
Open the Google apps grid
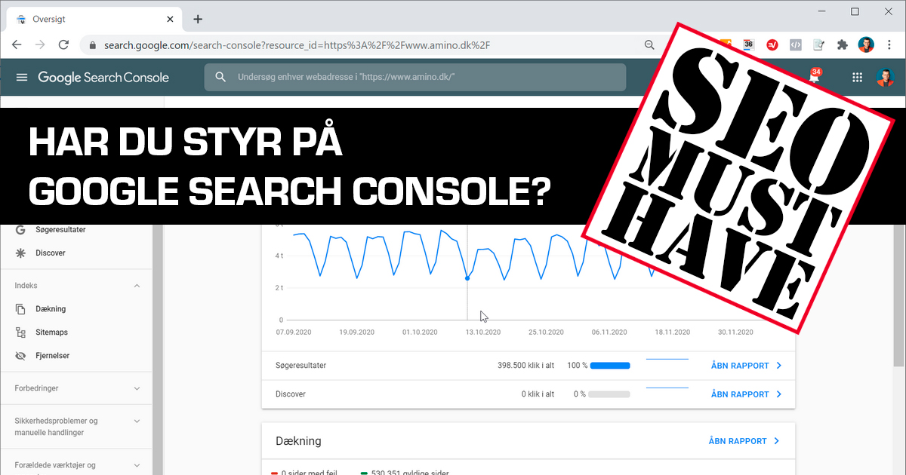(x=857, y=77)
